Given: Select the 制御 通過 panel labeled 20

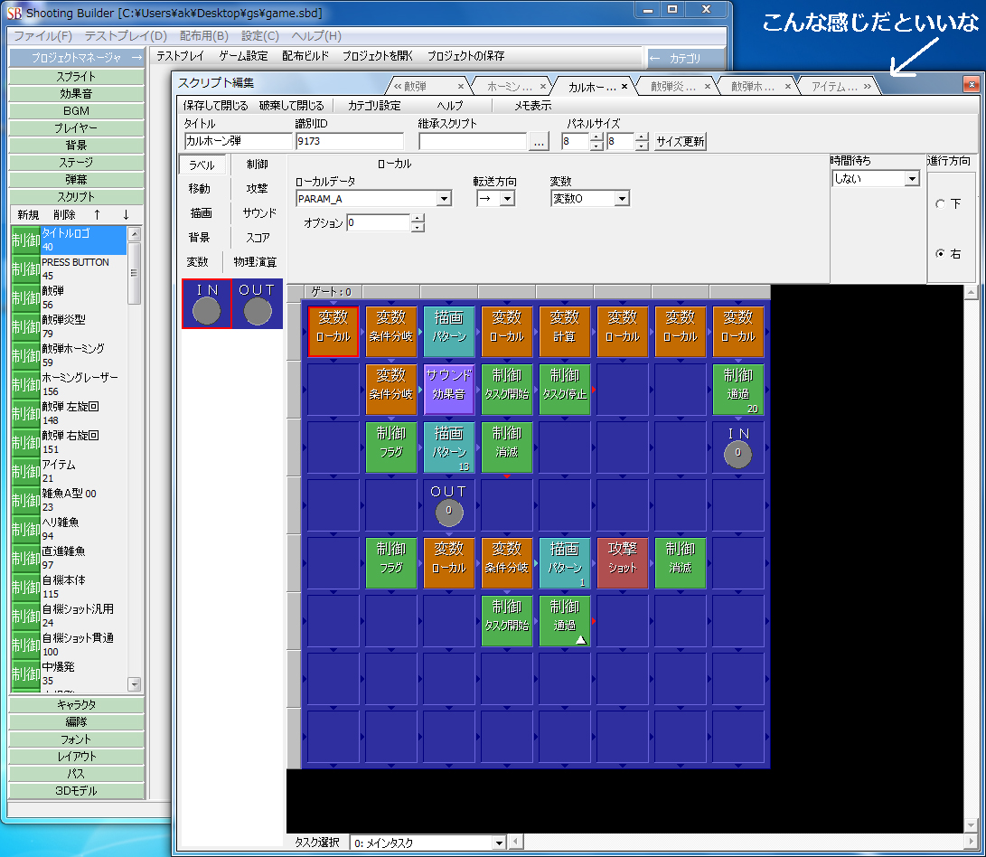Looking at the screenshot, I should pyautogui.click(x=738, y=390).
